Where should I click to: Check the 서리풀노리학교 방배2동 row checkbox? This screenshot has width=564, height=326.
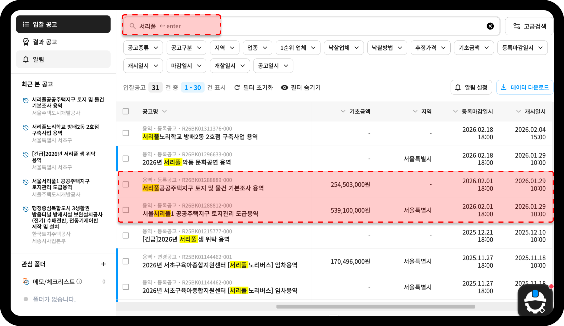click(126, 133)
